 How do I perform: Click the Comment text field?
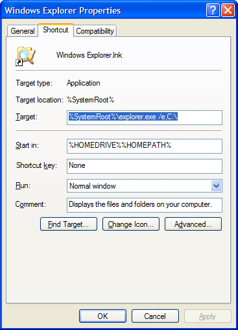tap(145, 205)
